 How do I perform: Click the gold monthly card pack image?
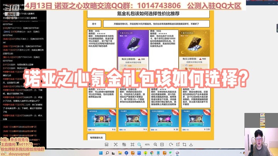(194, 43)
